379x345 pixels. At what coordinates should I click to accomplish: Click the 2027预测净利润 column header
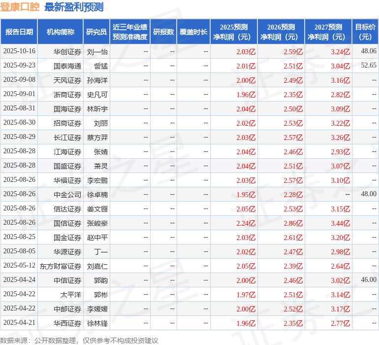click(x=328, y=32)
